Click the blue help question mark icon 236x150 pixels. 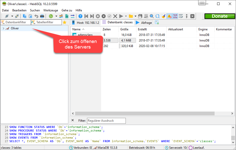pyautogui.click(x=80, y=16)
